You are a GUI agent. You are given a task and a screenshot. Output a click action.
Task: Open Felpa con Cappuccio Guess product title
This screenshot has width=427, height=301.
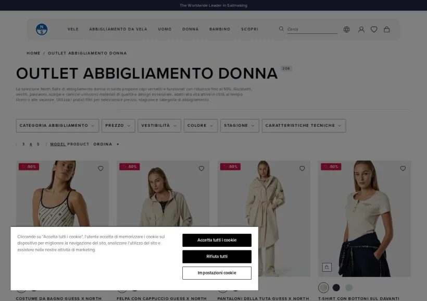161,298
